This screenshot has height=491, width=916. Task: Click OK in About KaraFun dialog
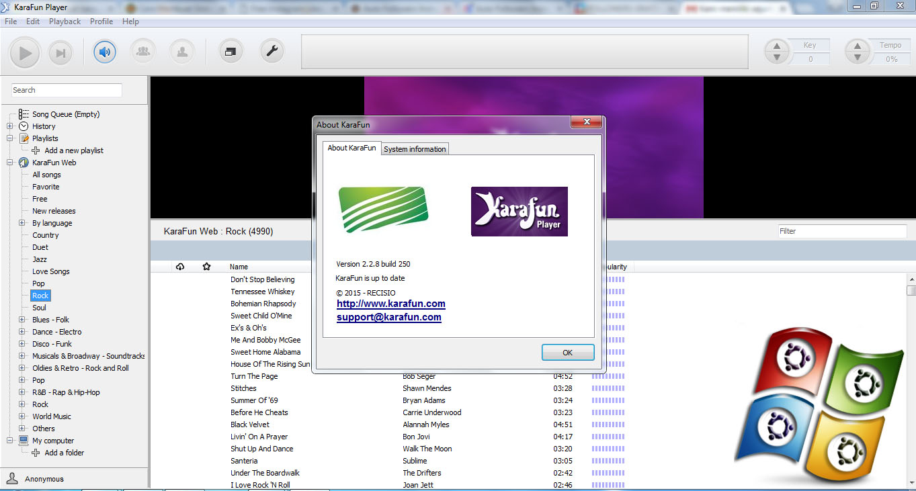click(x=568, y=353)
